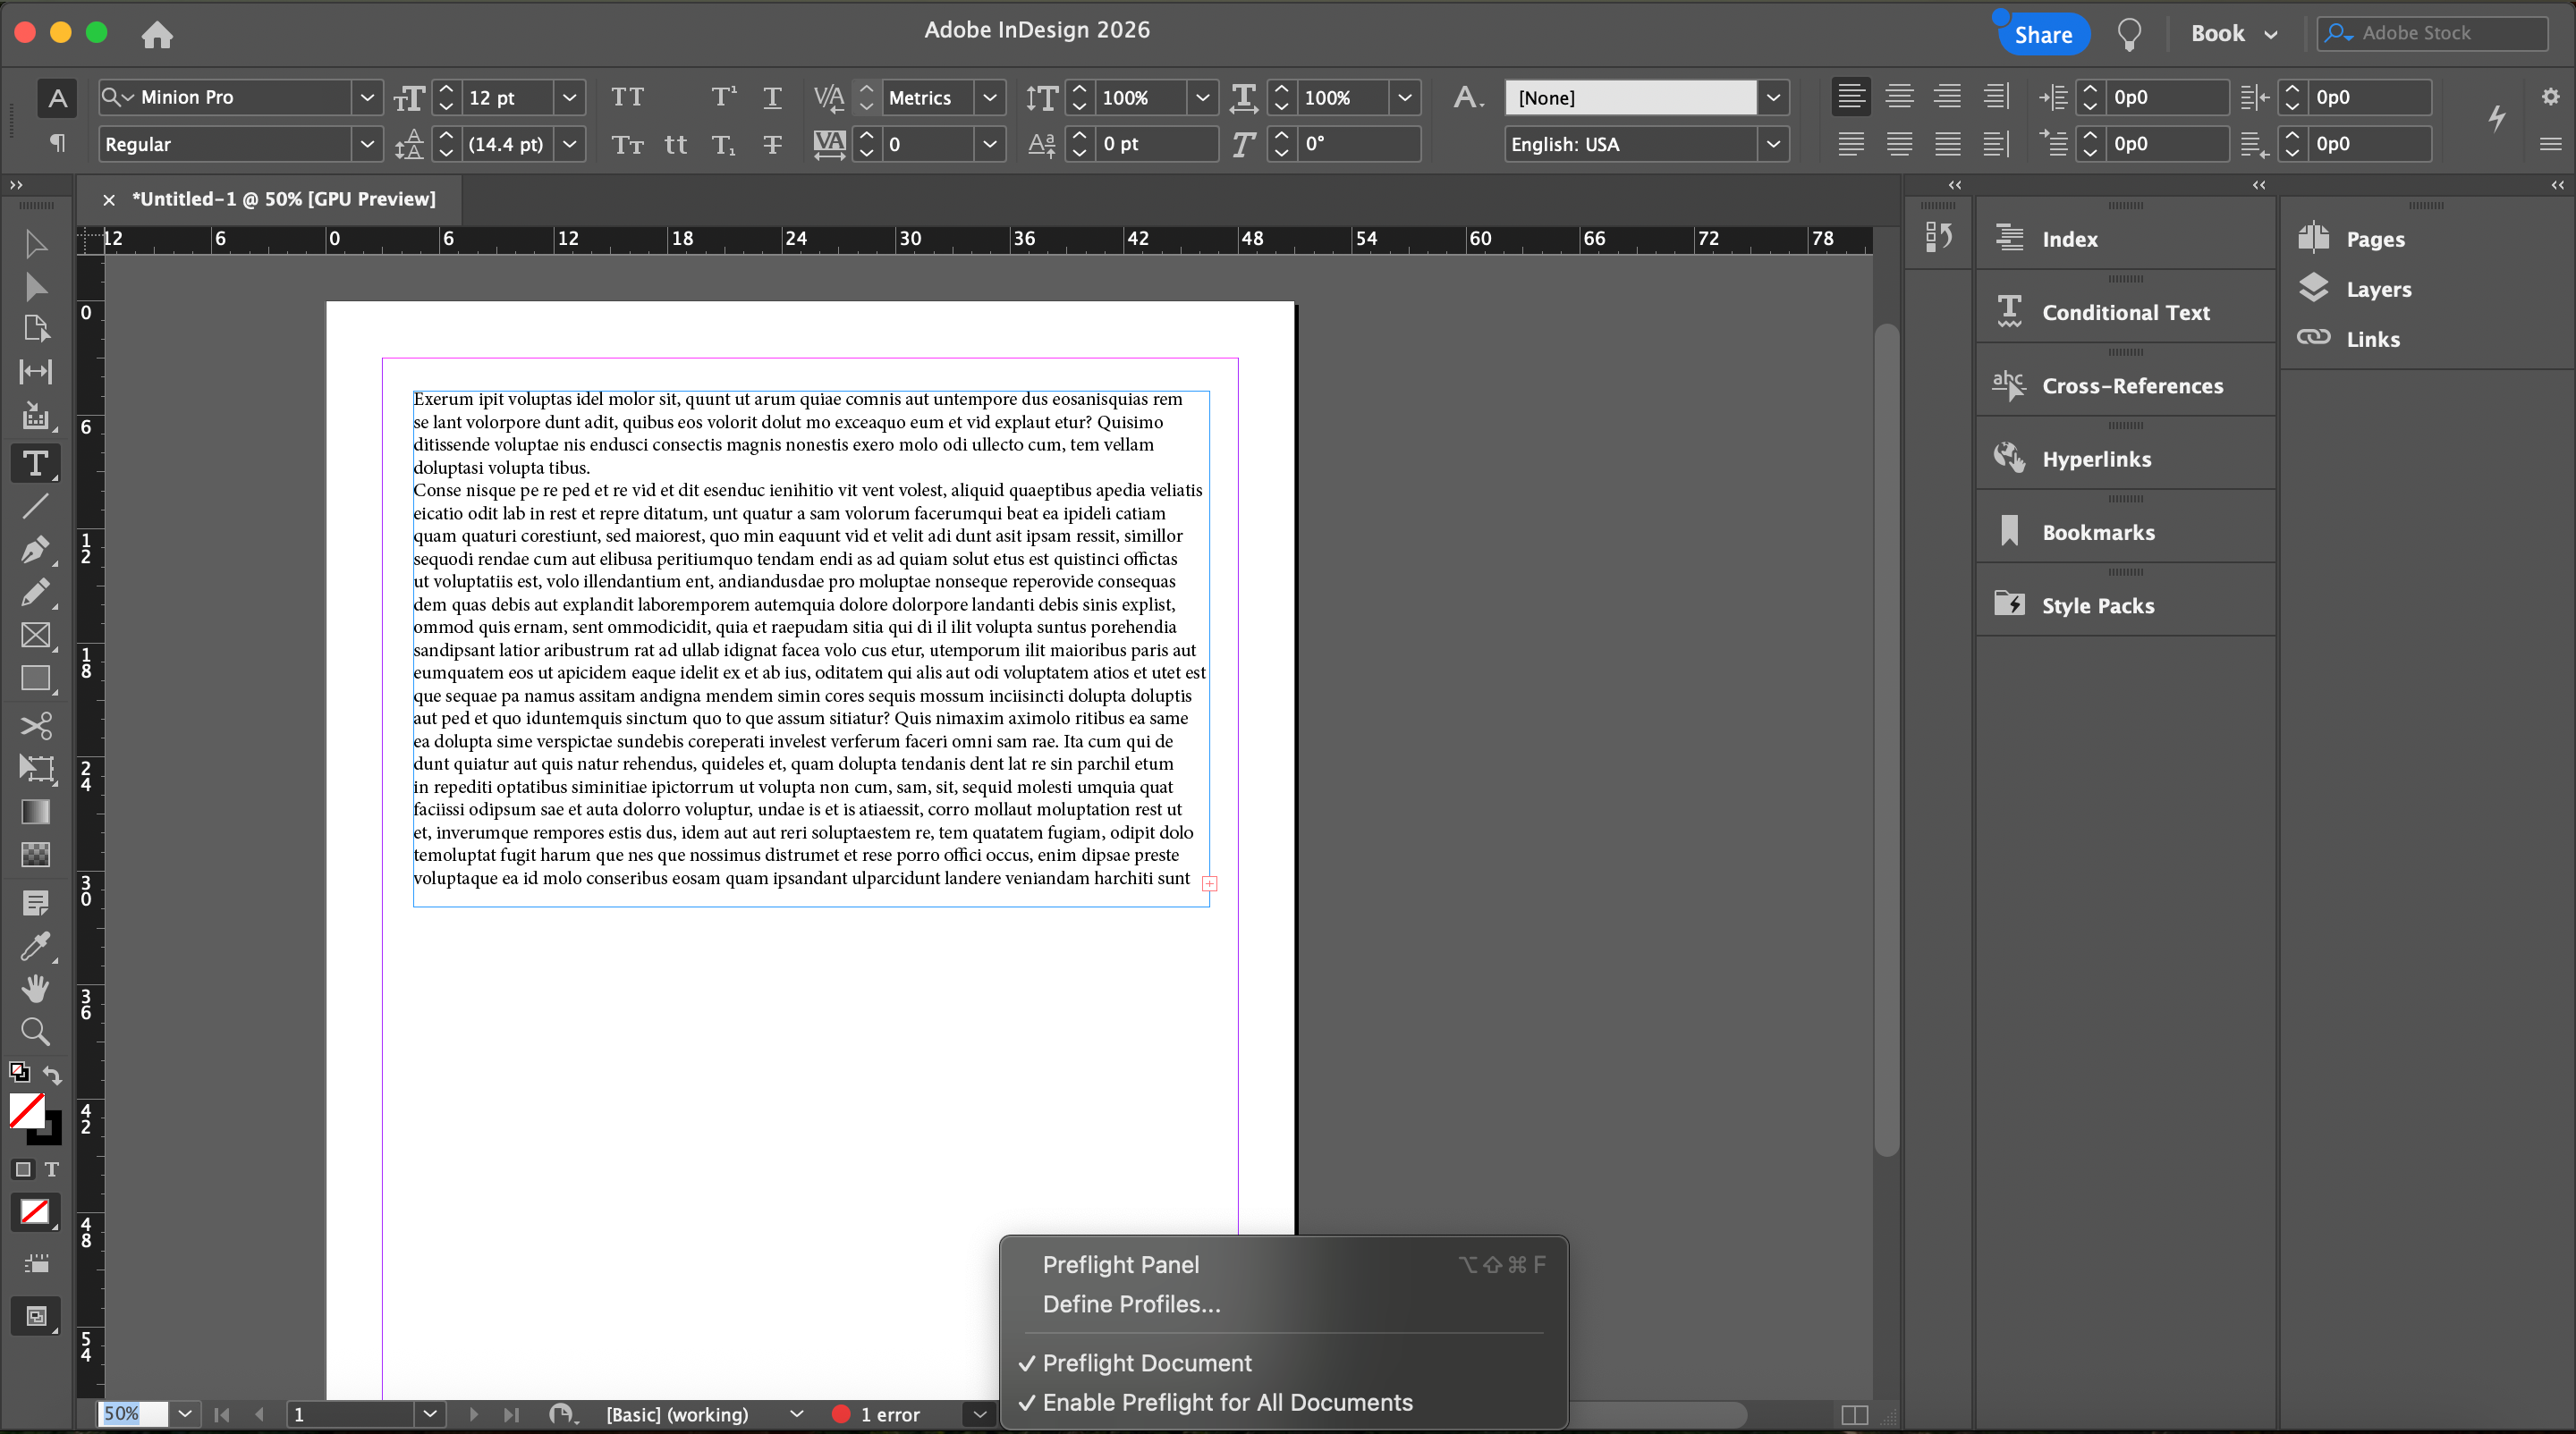The width and height of the screenshot is (2576, 1434).
Task: Click the blue Share button
Action: coord(2042,35)
